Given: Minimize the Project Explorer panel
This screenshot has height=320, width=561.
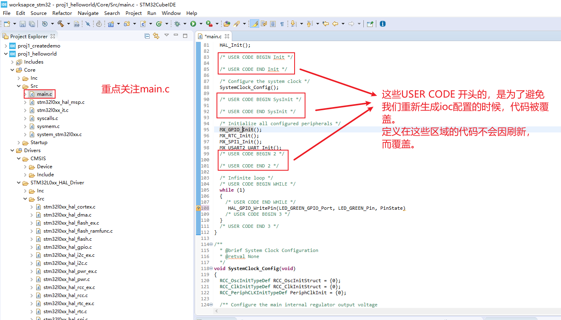Looking at the screenshot, I should coord(176,35).
